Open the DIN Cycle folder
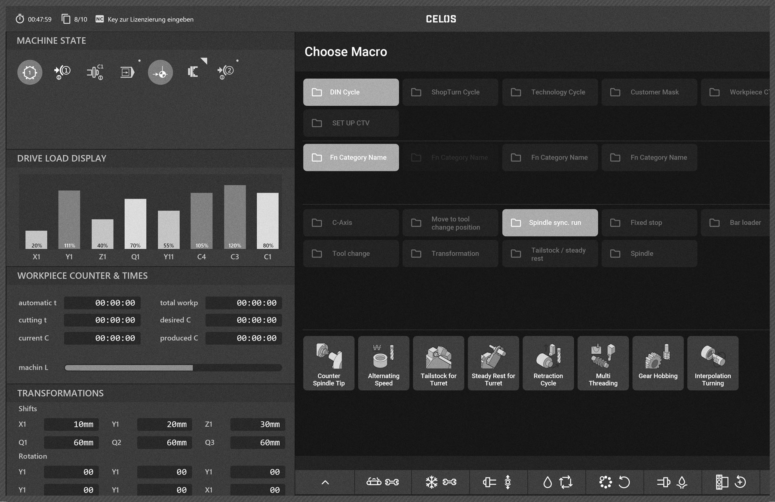This screenshot has width=775, height=502. point(351,92)
